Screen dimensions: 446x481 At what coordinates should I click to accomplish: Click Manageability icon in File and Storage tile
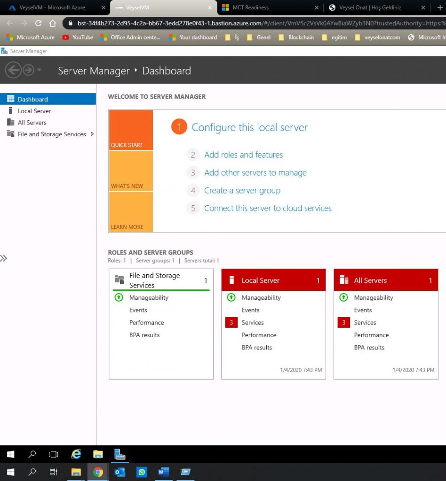click(119, 297)
